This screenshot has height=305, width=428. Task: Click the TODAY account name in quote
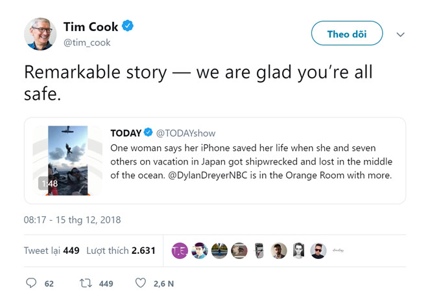click(126, 133)
